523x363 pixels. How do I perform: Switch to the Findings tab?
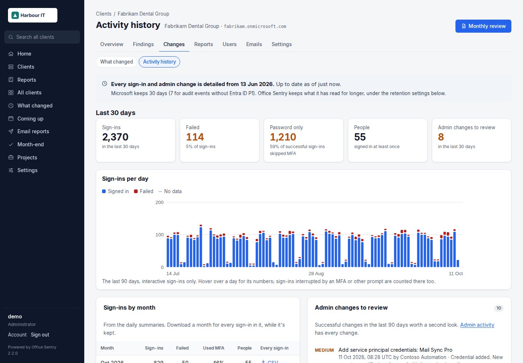point(143,44)
